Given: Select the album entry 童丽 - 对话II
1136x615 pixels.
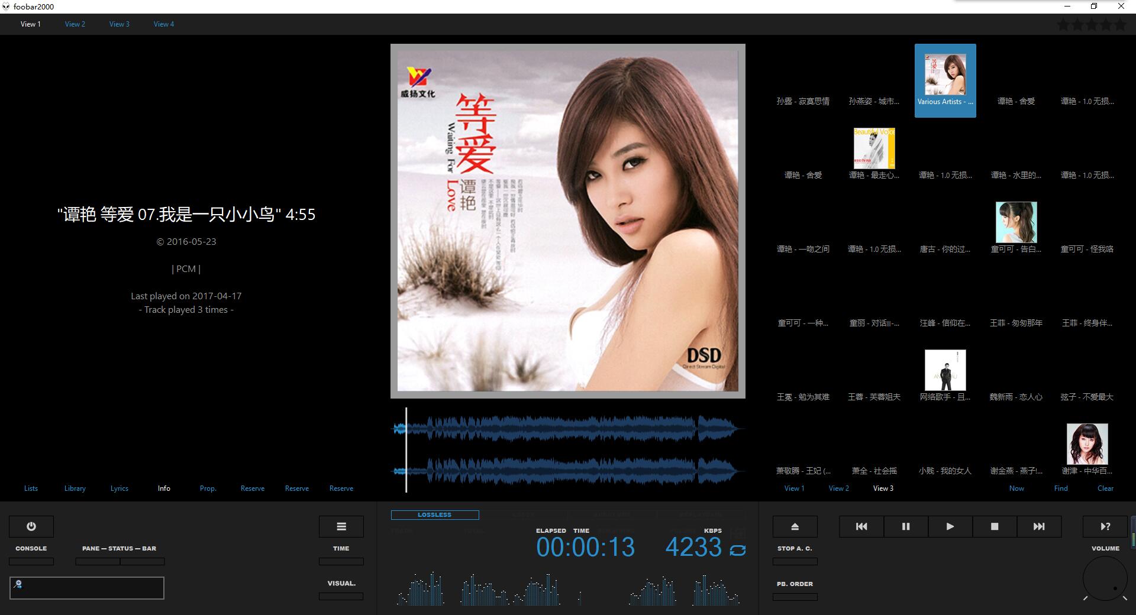Looking at the screenshot, I should coord(874,323).
